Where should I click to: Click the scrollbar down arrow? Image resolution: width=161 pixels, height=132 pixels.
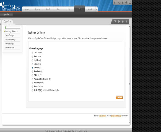(129, 122)
